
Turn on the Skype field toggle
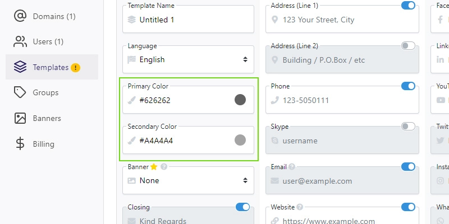pyautogui.click(x=408, y=127)
